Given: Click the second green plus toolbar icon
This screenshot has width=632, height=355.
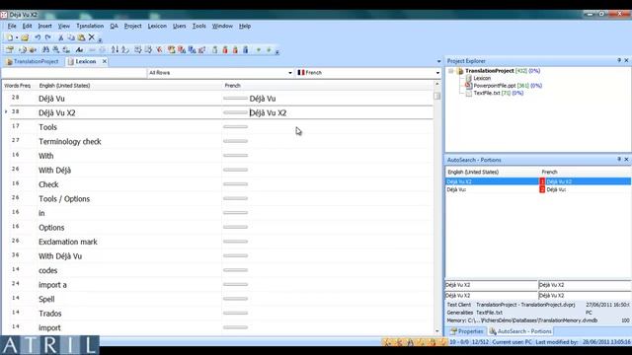Looking at the screenshot, I should (x=269, y=50).
